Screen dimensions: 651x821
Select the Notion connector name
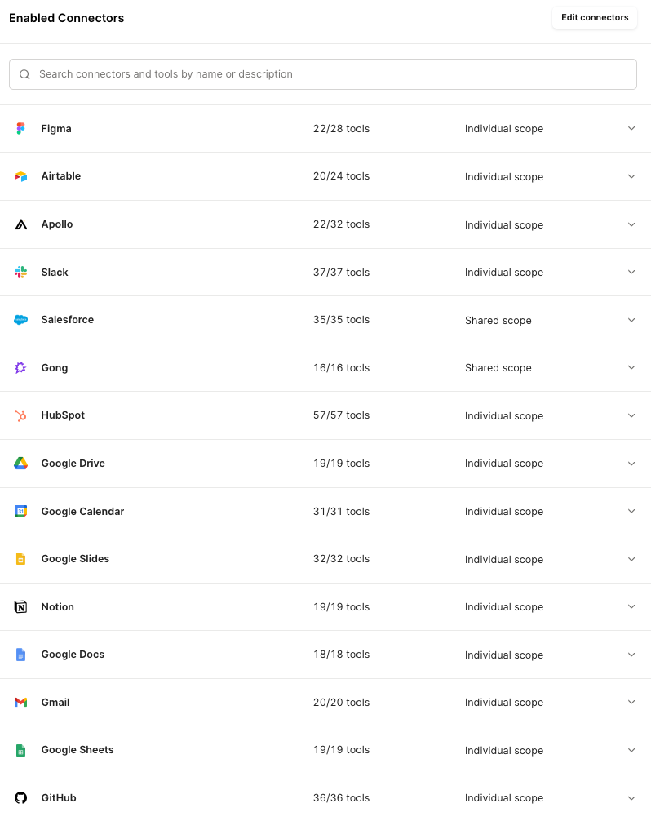58,607
